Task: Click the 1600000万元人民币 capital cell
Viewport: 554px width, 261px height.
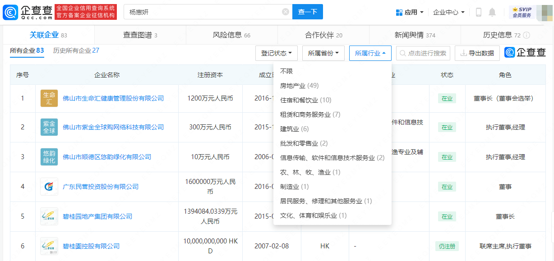Action: [210, 187]
